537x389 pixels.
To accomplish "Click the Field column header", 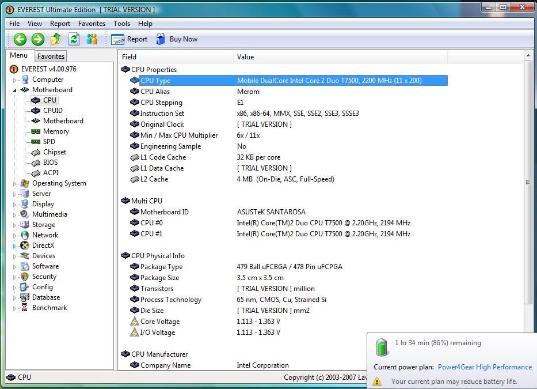I will pos(176,57).
